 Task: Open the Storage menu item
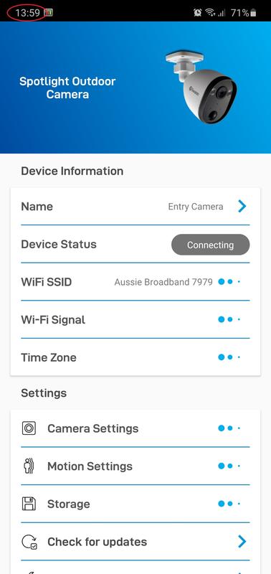pyautogui.click(x=135, y=504)
